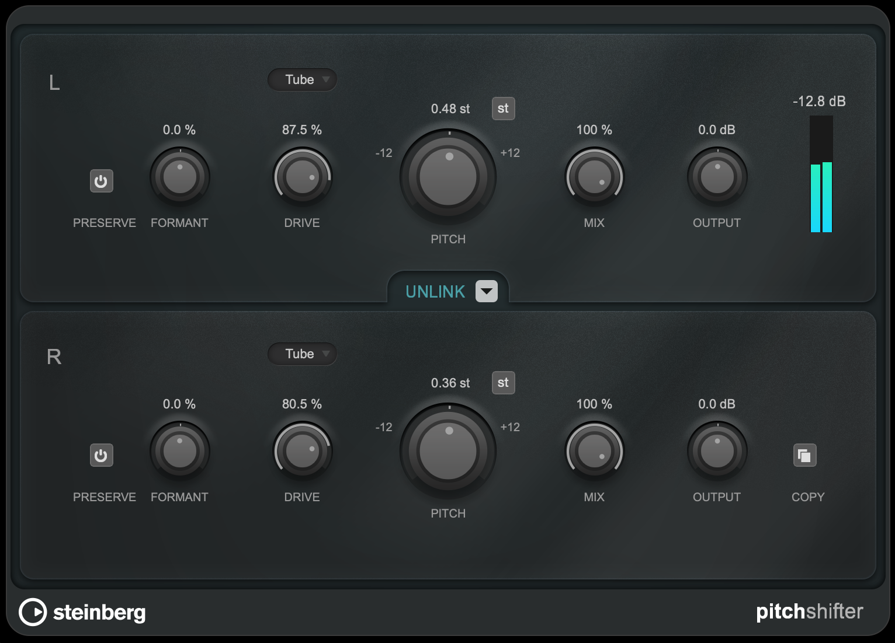Select the R channel section header

point(54,358)
